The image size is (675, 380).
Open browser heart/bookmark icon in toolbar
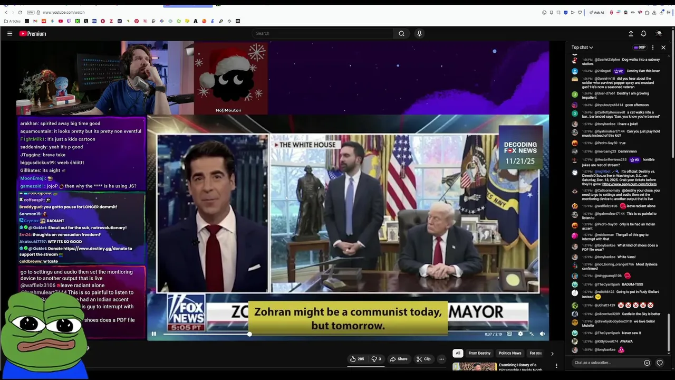click(580, 12)
